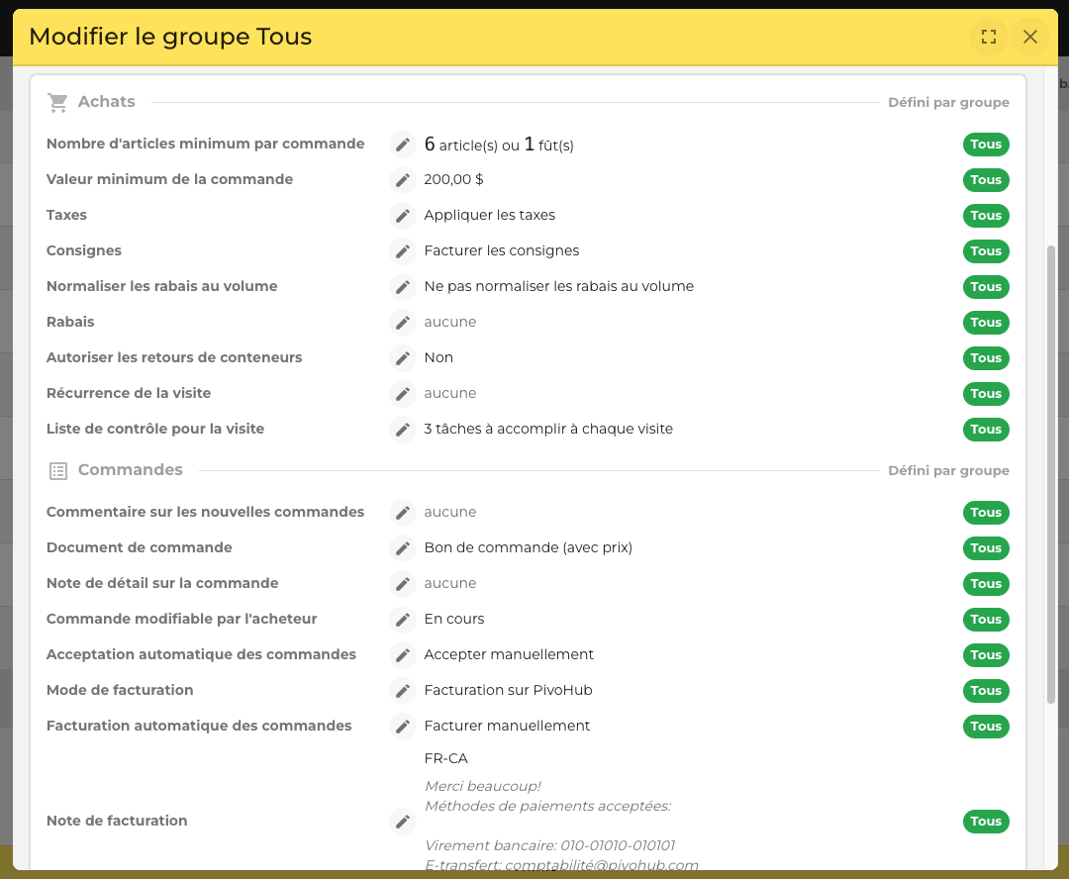Viewport: 1069px width, 879px height.
Task: Click '3 tâches à accomplir à chaque visite'
Action: (x=548, y=429)
